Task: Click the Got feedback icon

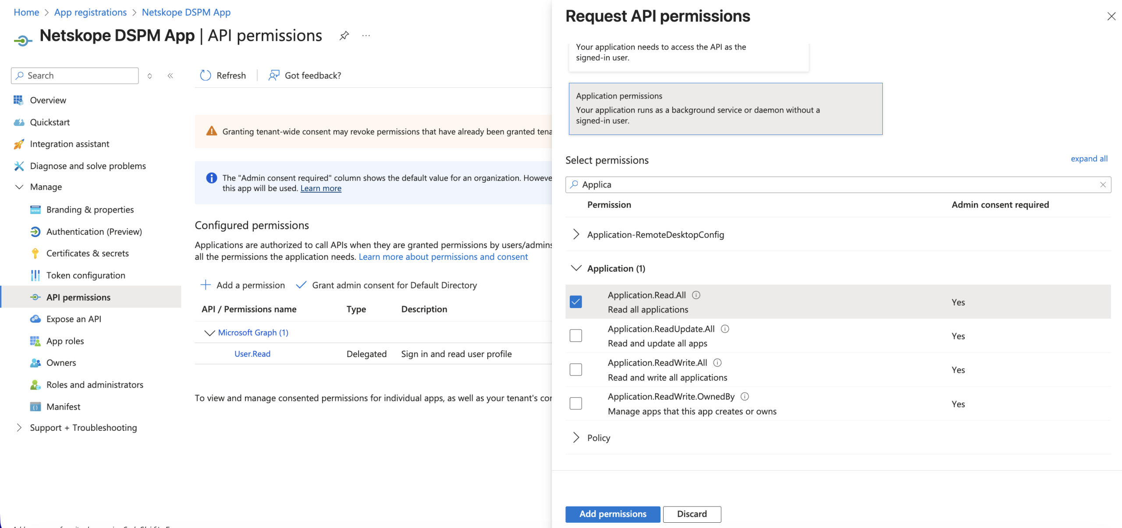Action: pos(274,75)
